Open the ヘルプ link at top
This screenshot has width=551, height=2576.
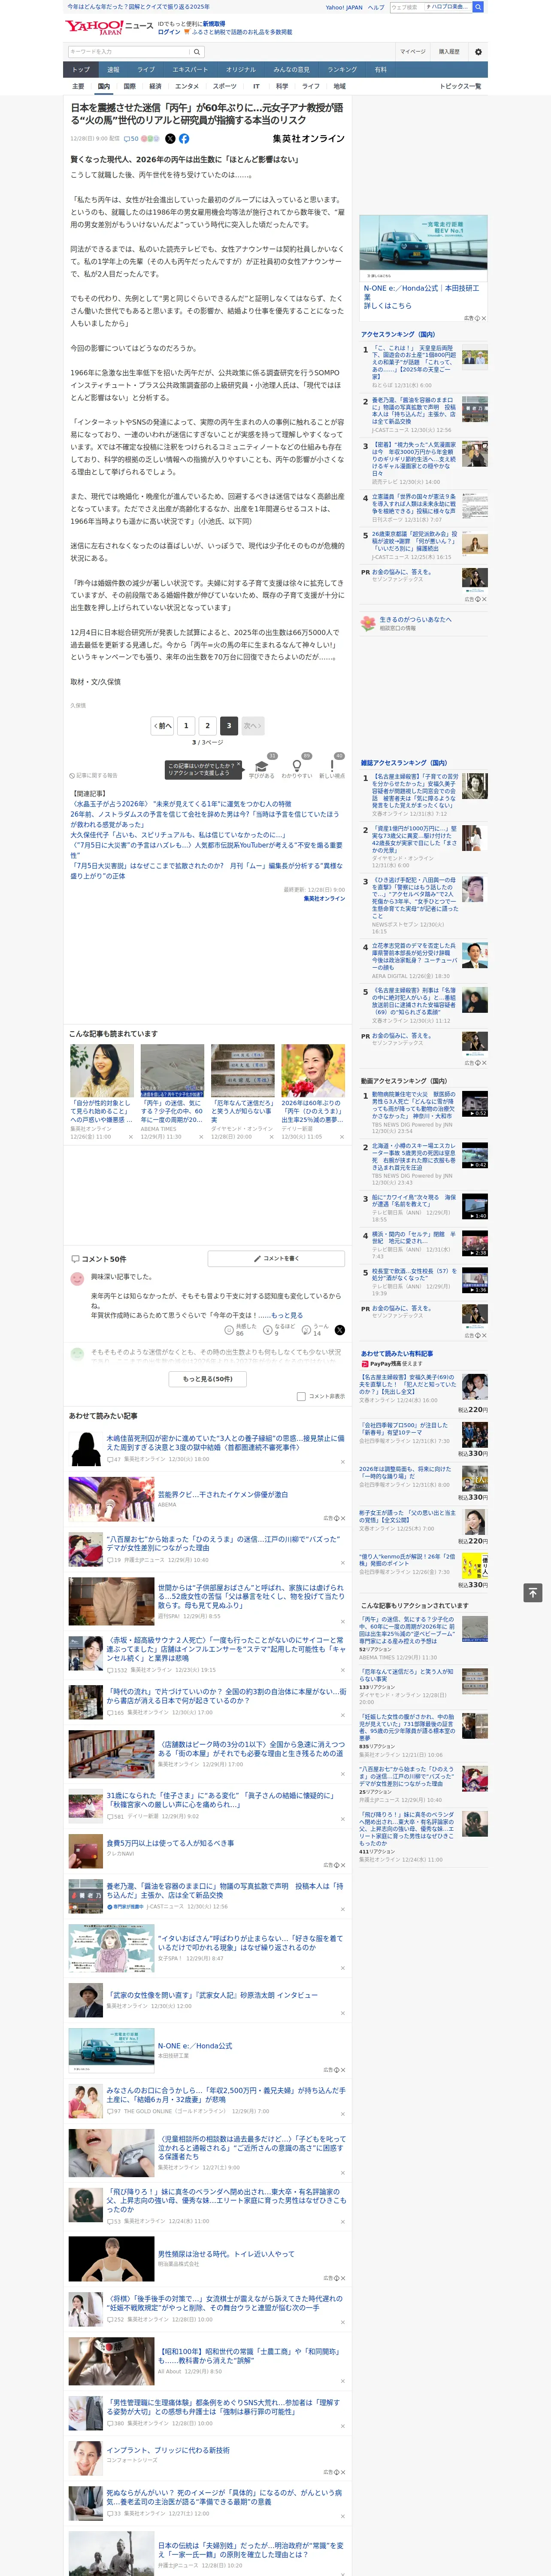(375, 7)
